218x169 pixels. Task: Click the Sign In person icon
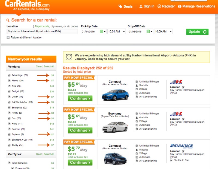click(141, 6)
